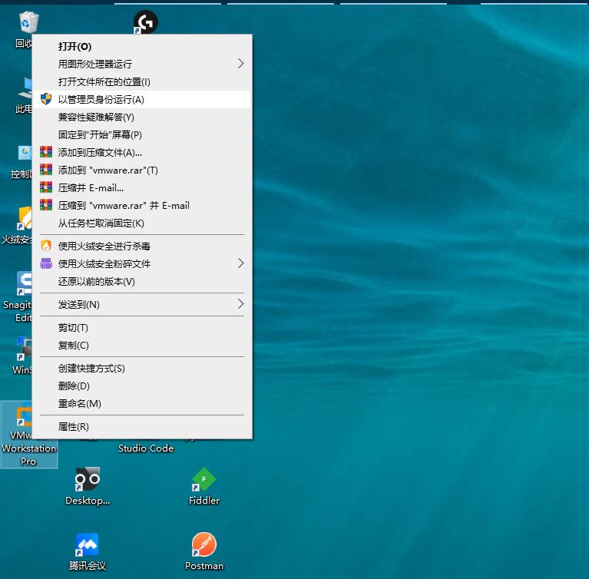Expand the 用图形处理器运行 submenu arrow
This screenshot has width=589, height=579.
241,64
